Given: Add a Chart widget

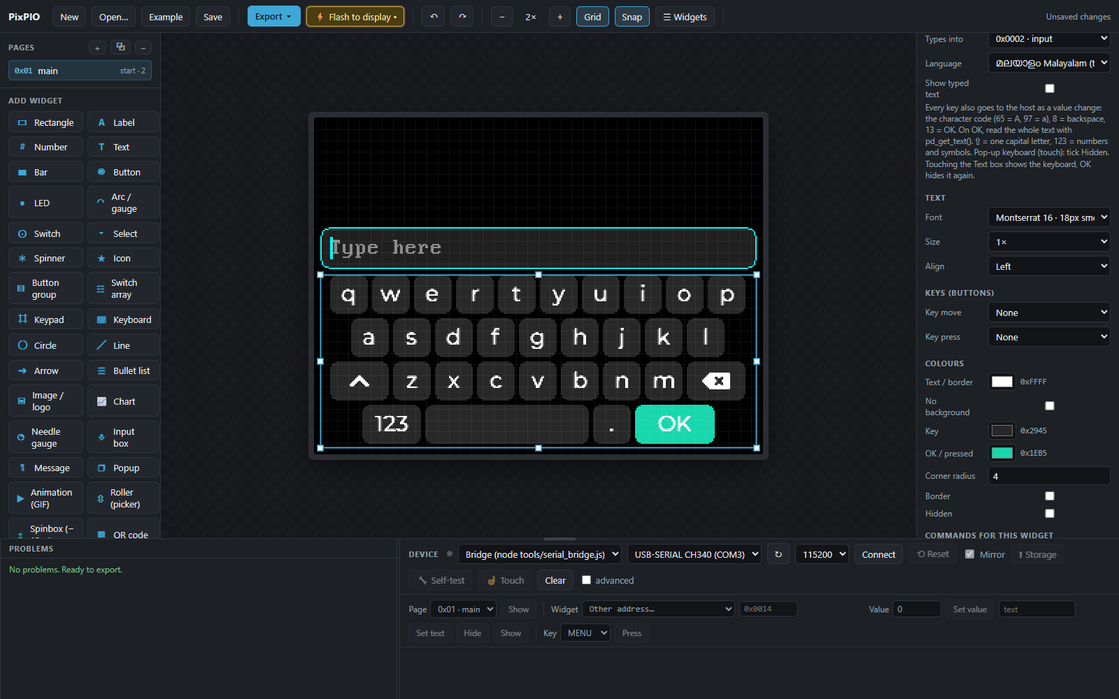Looking at the screenshot, I should 124,401.
